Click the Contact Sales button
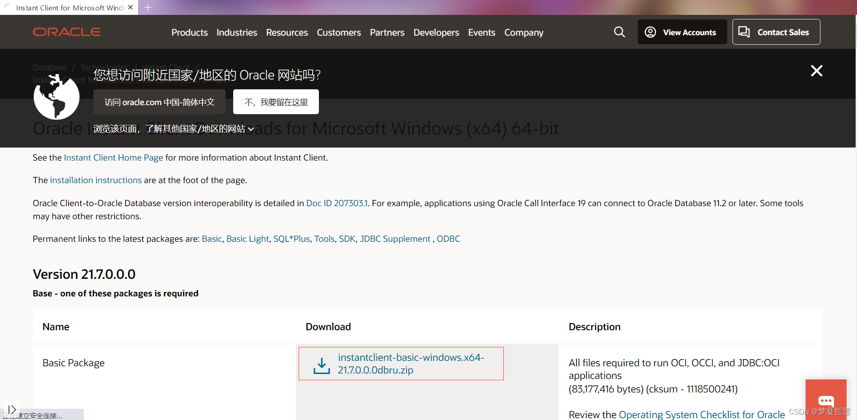Image resolution: width=857 pixels, height=420 pixels. click(776, 32)
